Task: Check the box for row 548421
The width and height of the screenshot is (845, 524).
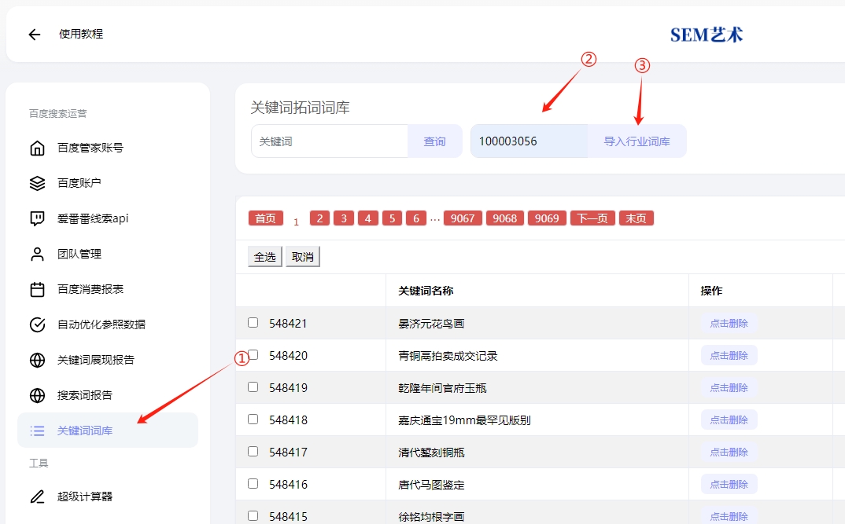Action: click(253, 322)
